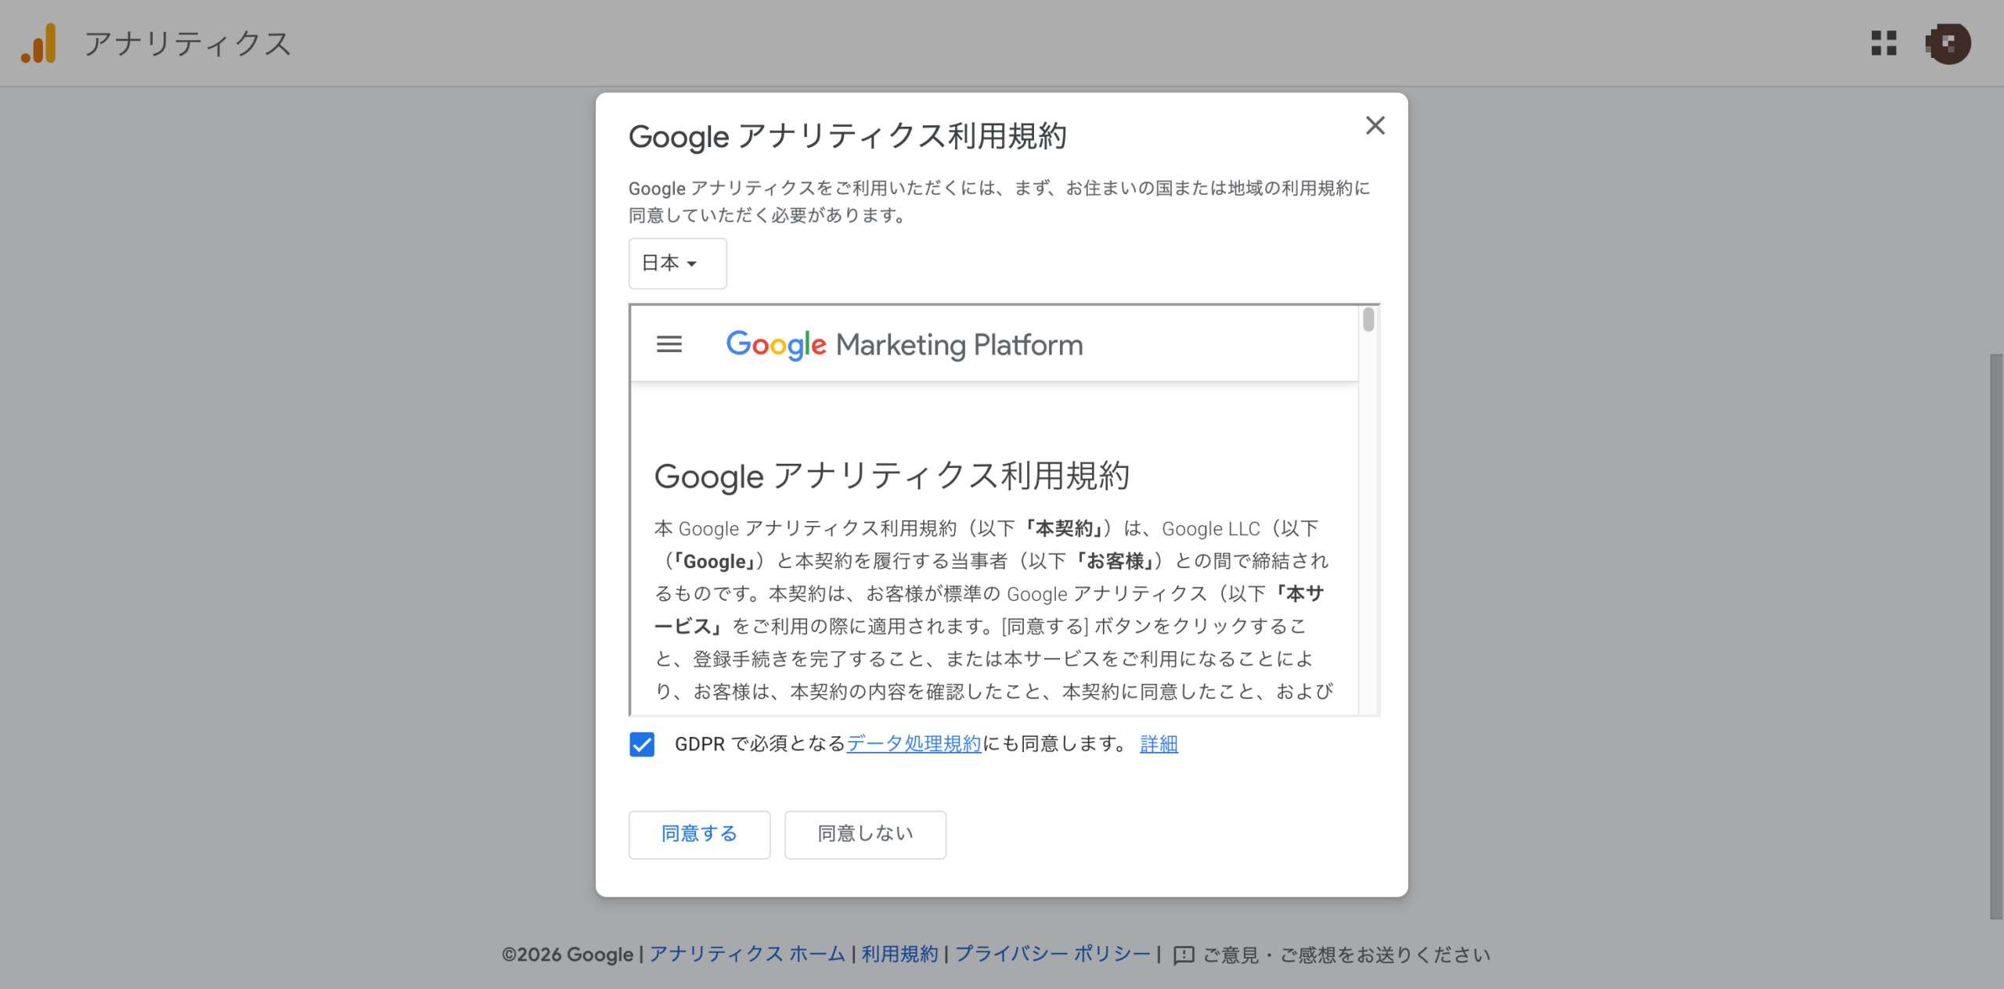Image resolution: width=2004 pixels, height=989 pixels.
Task: Click ご意見・ご感想をお送りください feedback text
Action: coord(1346,955)
